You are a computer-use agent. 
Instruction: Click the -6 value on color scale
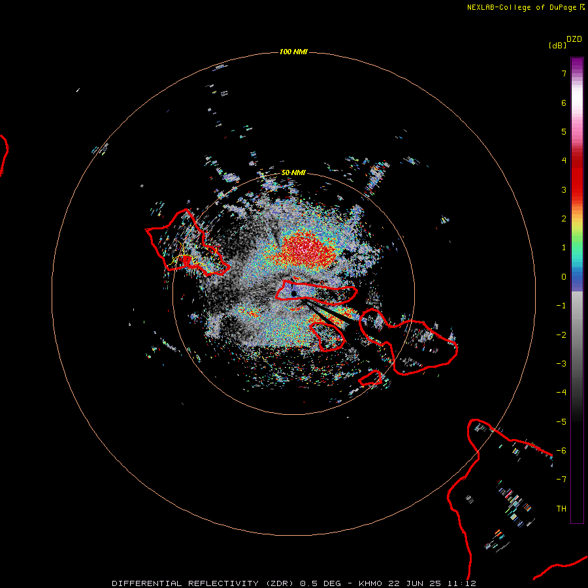[x=561, y=451]
